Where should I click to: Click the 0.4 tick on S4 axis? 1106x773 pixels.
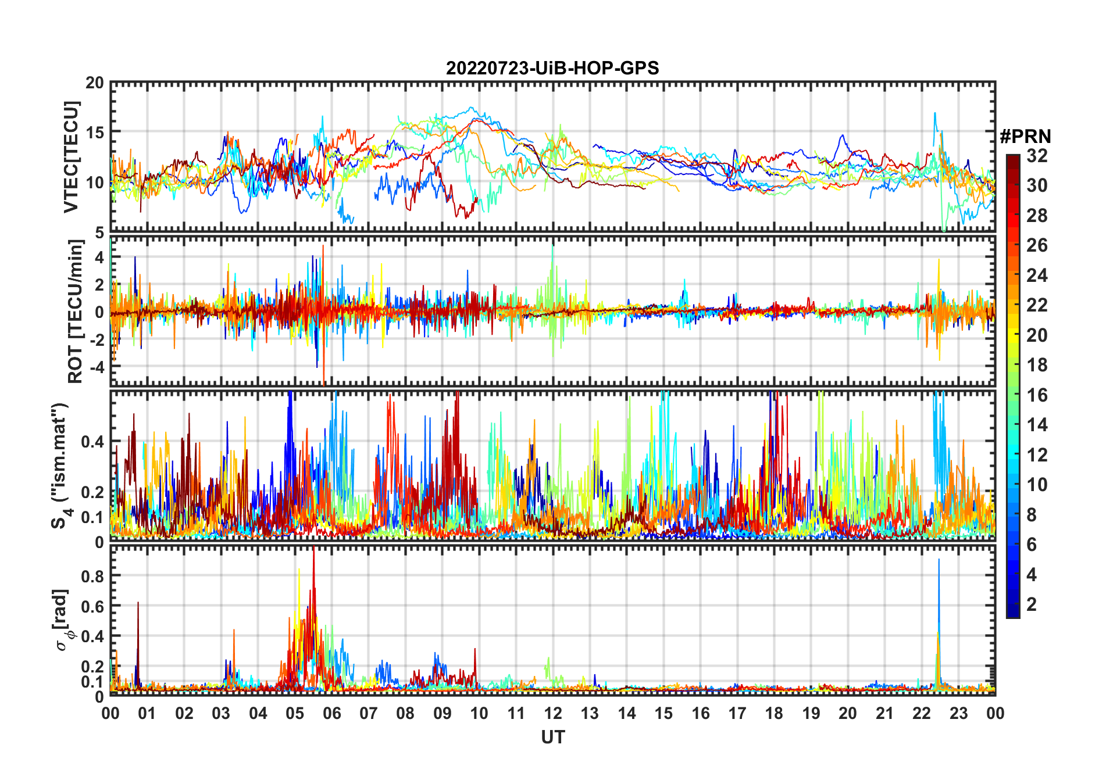click(x=92, y=442)
